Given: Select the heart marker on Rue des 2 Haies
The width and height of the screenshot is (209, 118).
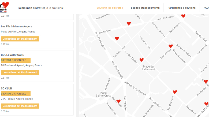Looking at the screenshot, I should coord(141,60).
